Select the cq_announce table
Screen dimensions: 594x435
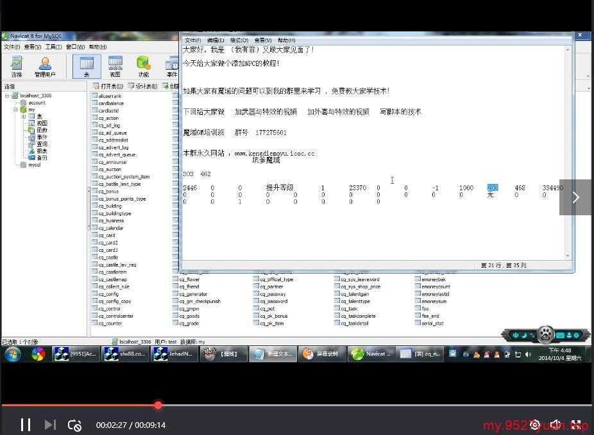pos(109,162)
